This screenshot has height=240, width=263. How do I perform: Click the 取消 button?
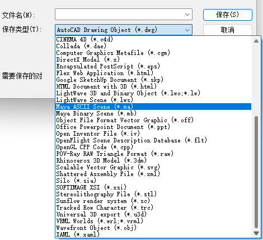click(228, 30)
